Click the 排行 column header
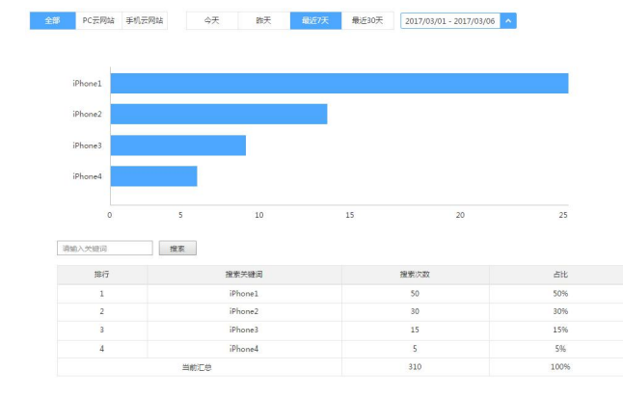Viewport: 623px width, 397px height. 101,275
